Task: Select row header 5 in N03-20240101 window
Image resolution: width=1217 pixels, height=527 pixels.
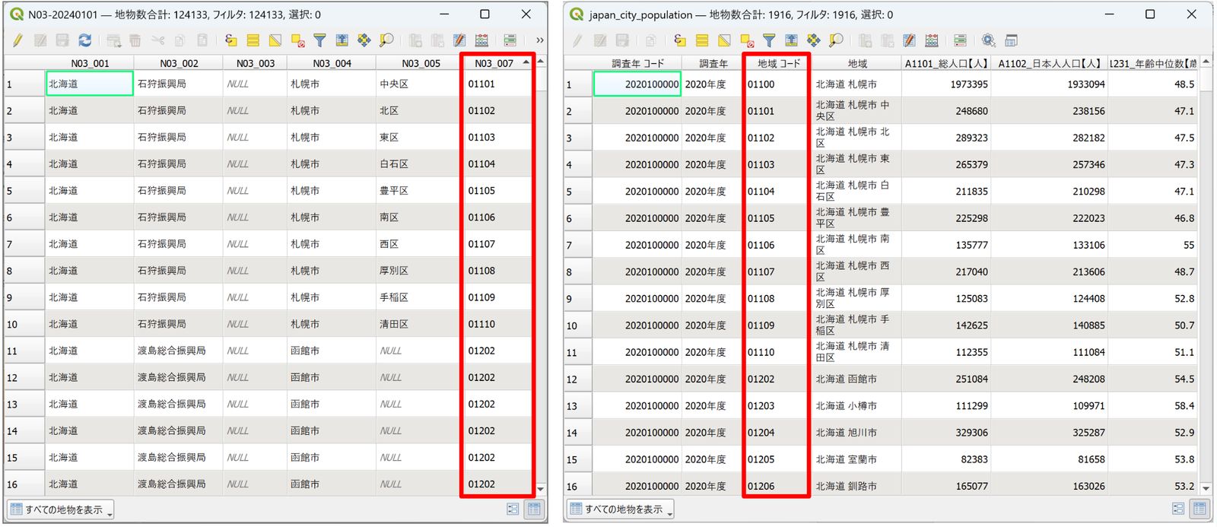Action: click(x=24, y=191)
